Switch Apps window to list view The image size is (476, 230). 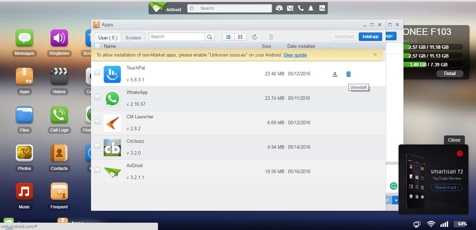pos(228,37)
